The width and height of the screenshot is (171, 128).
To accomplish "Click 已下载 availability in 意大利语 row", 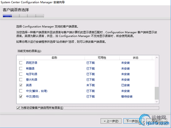I will point(91,80).
